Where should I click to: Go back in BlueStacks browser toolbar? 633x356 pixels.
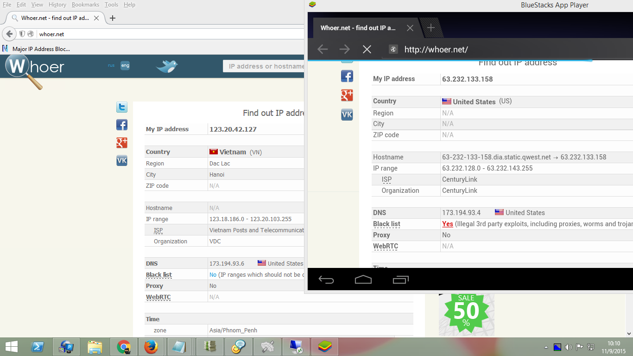(323, 49)
